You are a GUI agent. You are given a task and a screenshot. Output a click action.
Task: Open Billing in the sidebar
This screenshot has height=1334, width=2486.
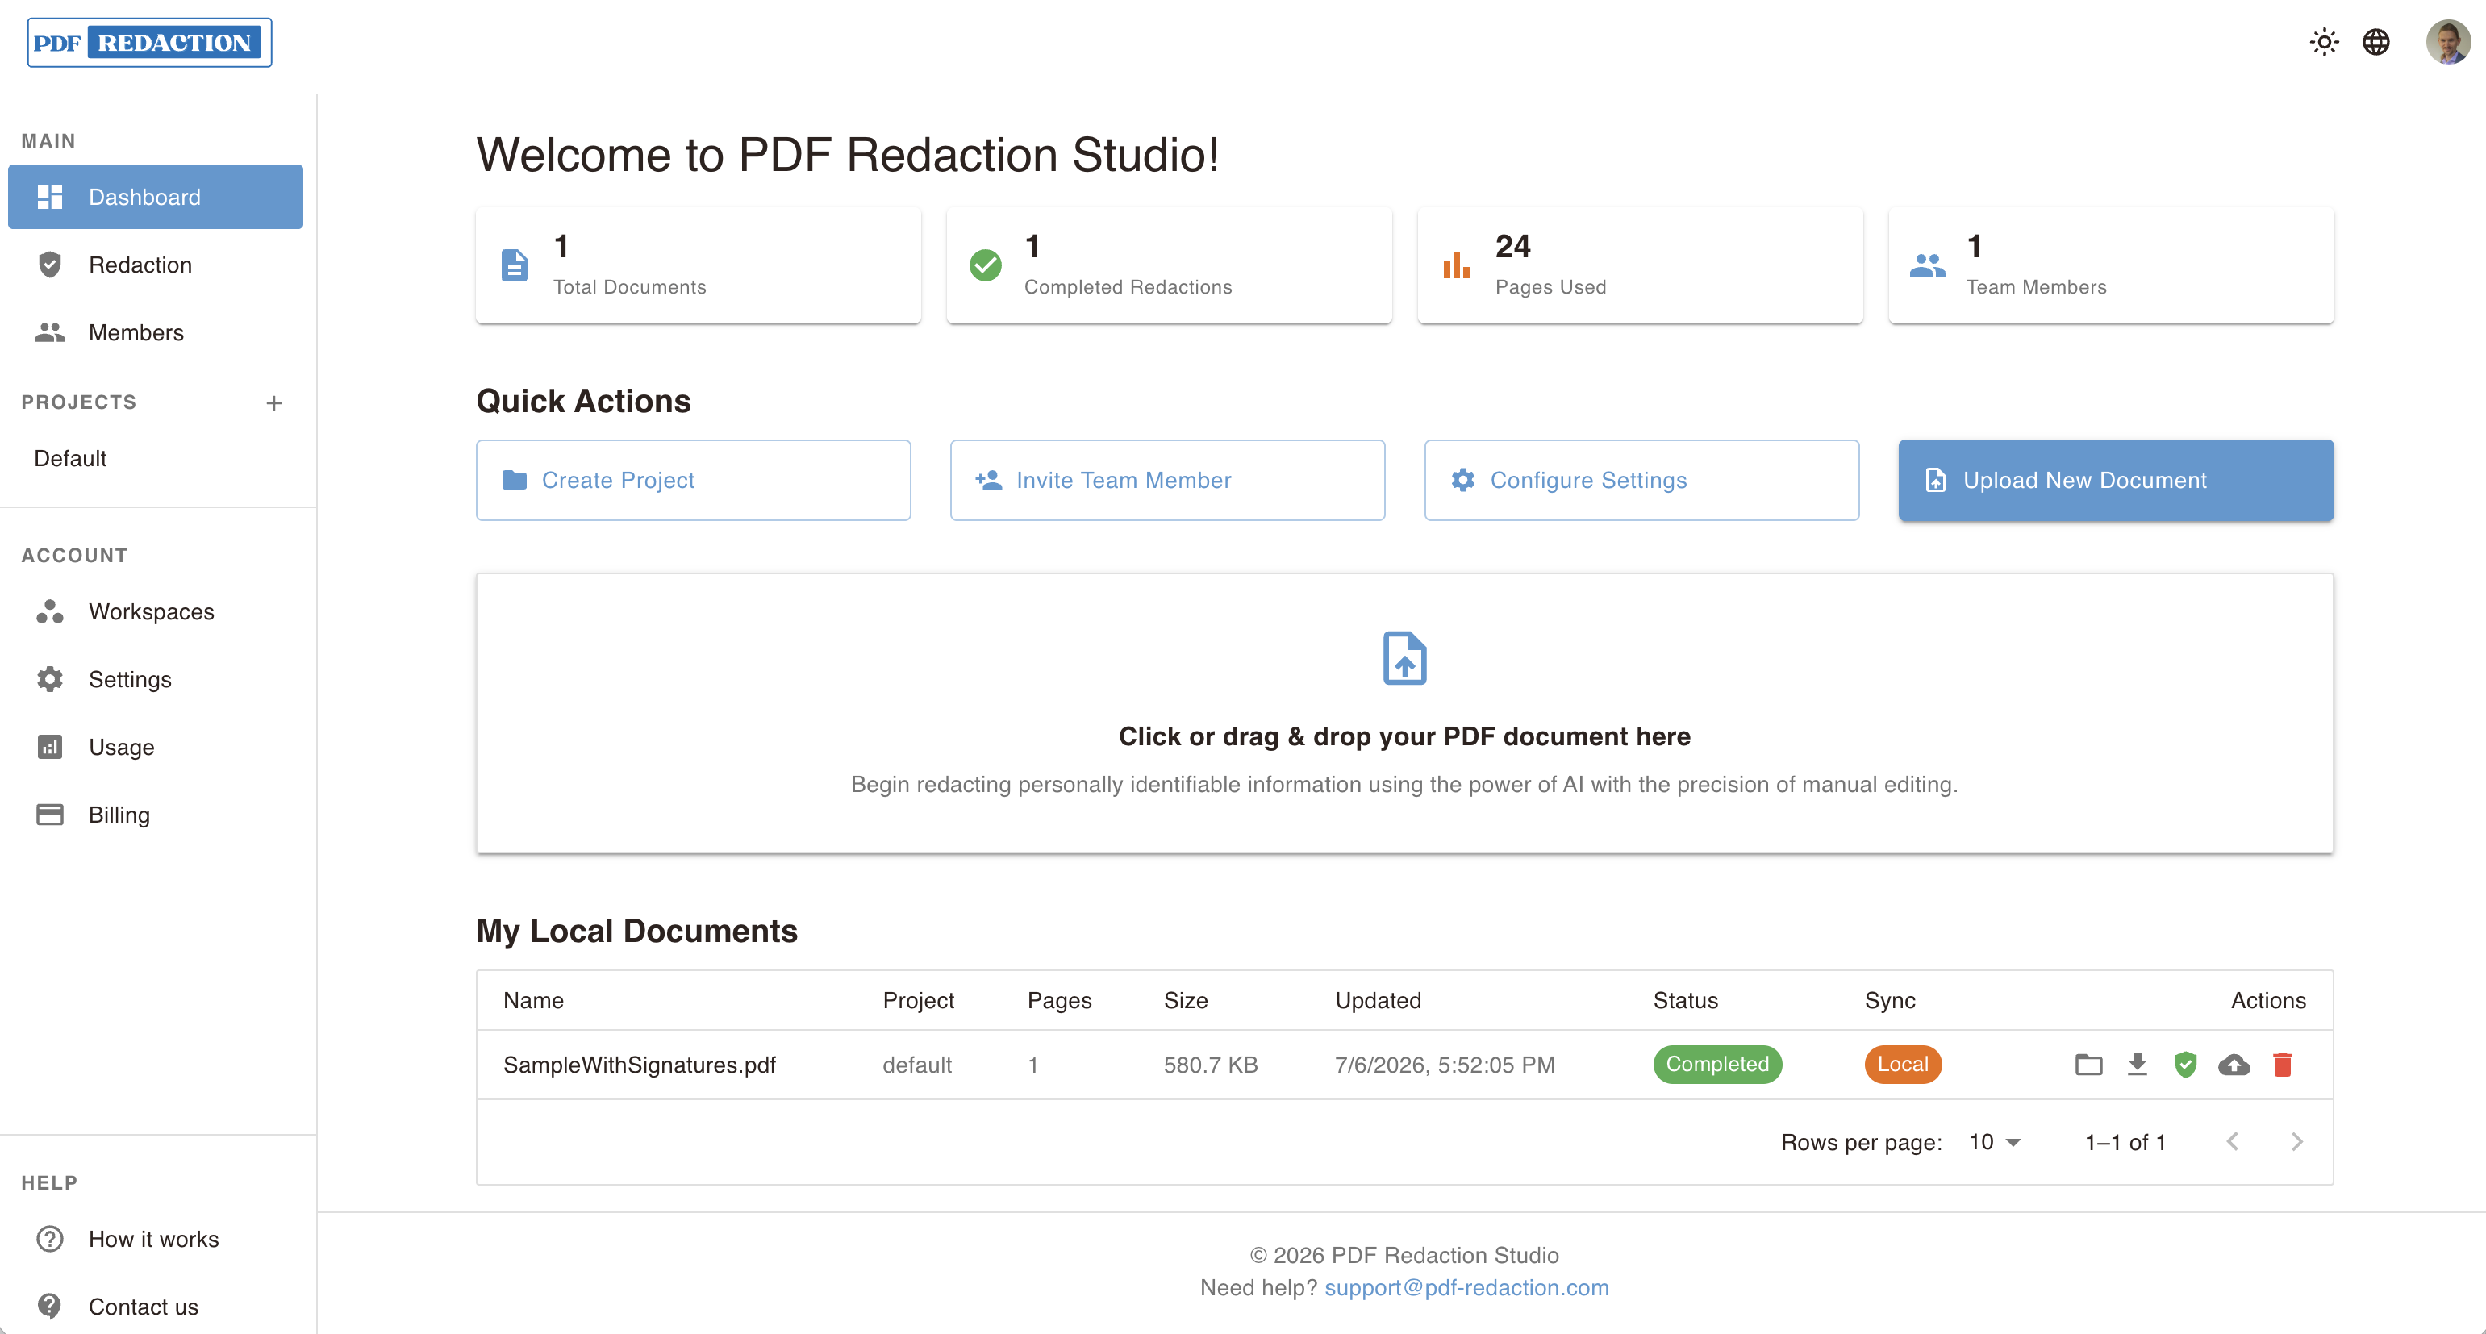(156, 815)
